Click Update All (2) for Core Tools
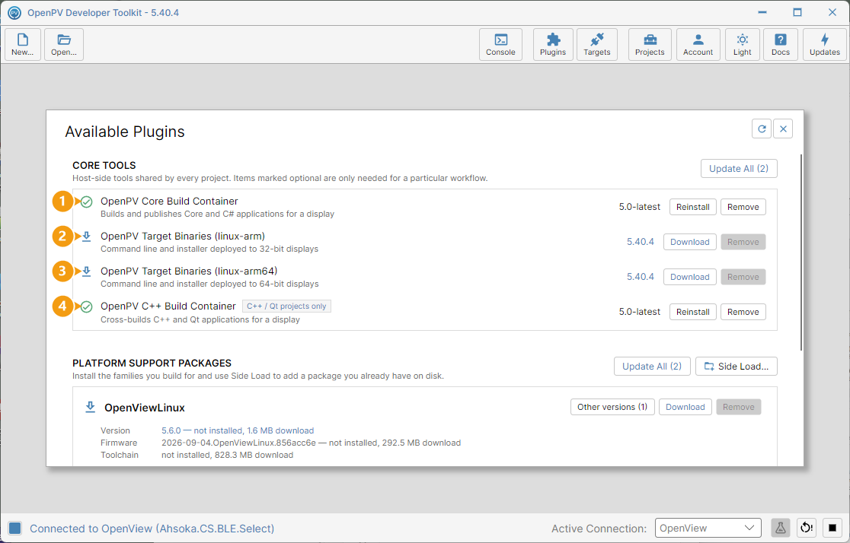This screenshot has width=850, height=543. click(x=739, y=168)
